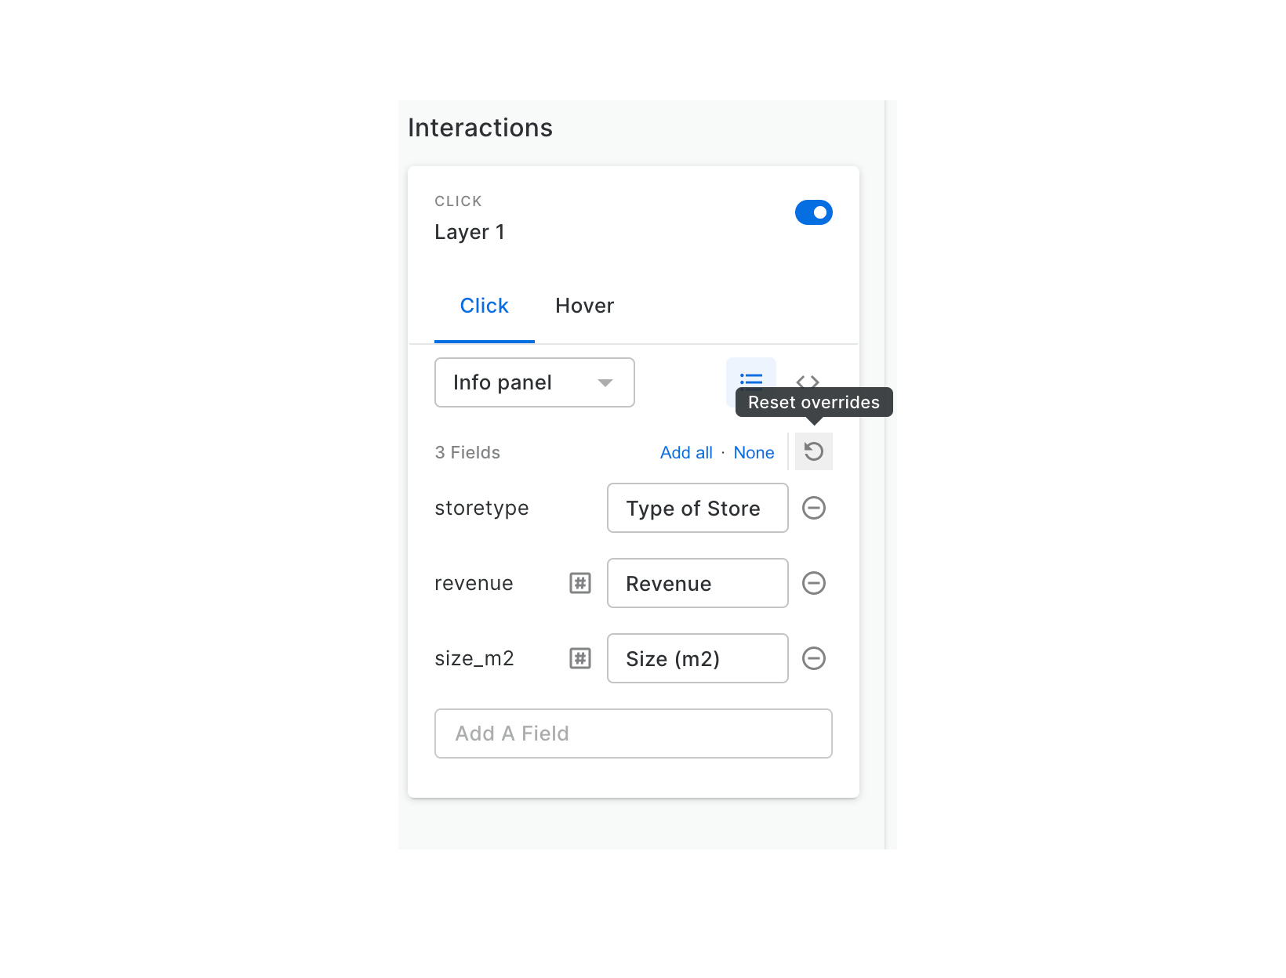Open the size_m2 number format icon
The height and width of the screenshot is (978, 1286).
click(580, 658)
